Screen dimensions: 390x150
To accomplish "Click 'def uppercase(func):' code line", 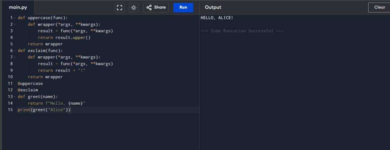I will (43, 18).
